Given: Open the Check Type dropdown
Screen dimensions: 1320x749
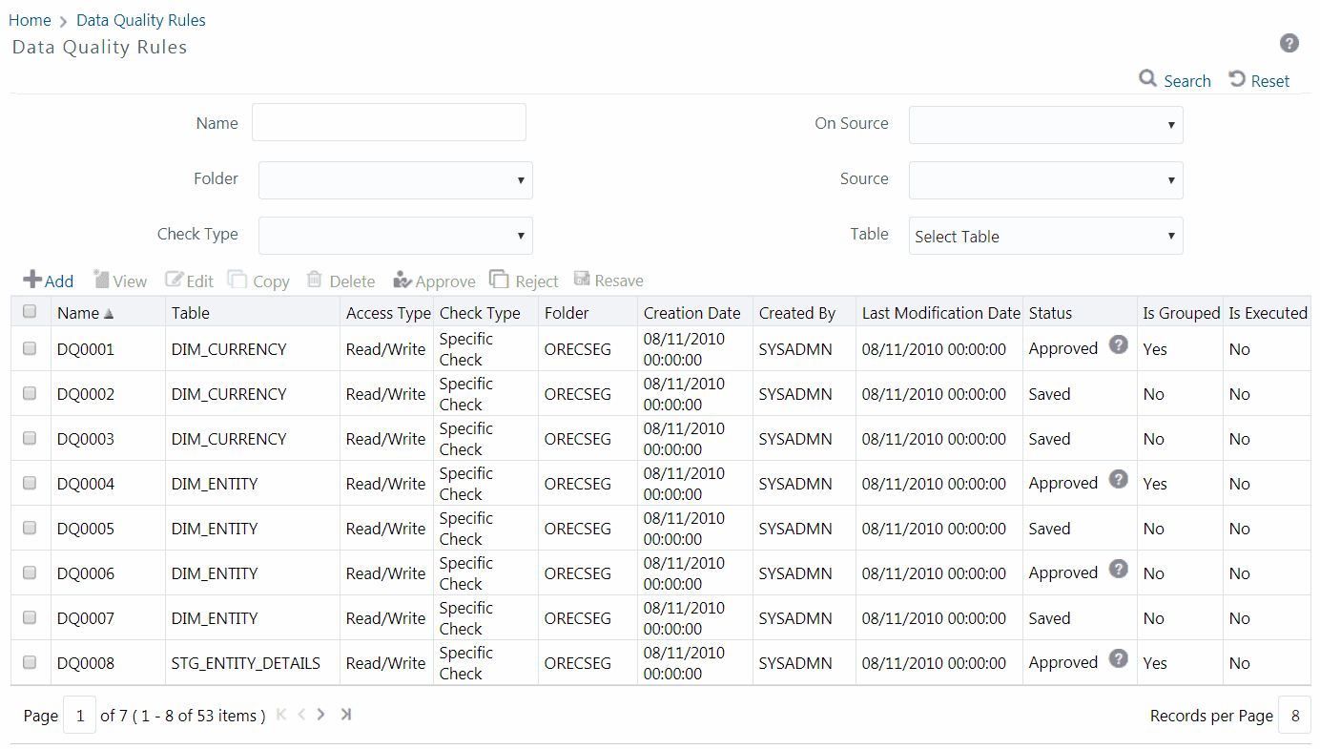Looking at the screenshot, I should click(396, 236).
